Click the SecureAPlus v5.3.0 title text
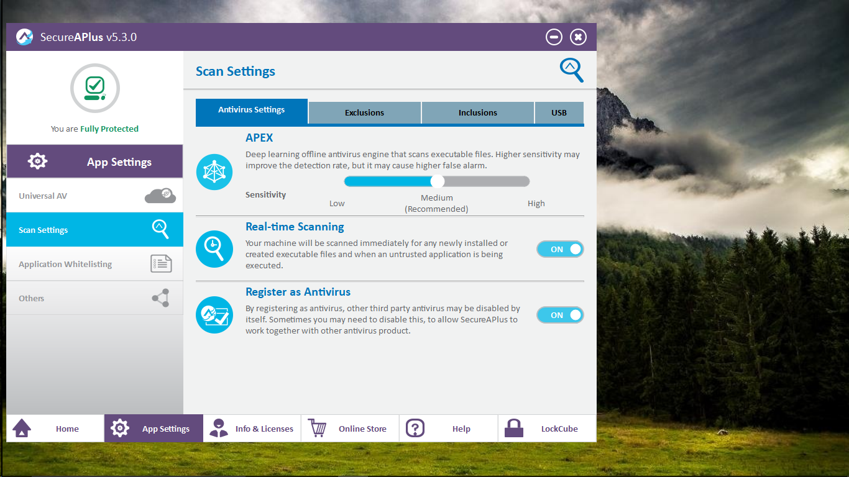The height and width of the screenshot is (477, 849). (88, 37)
